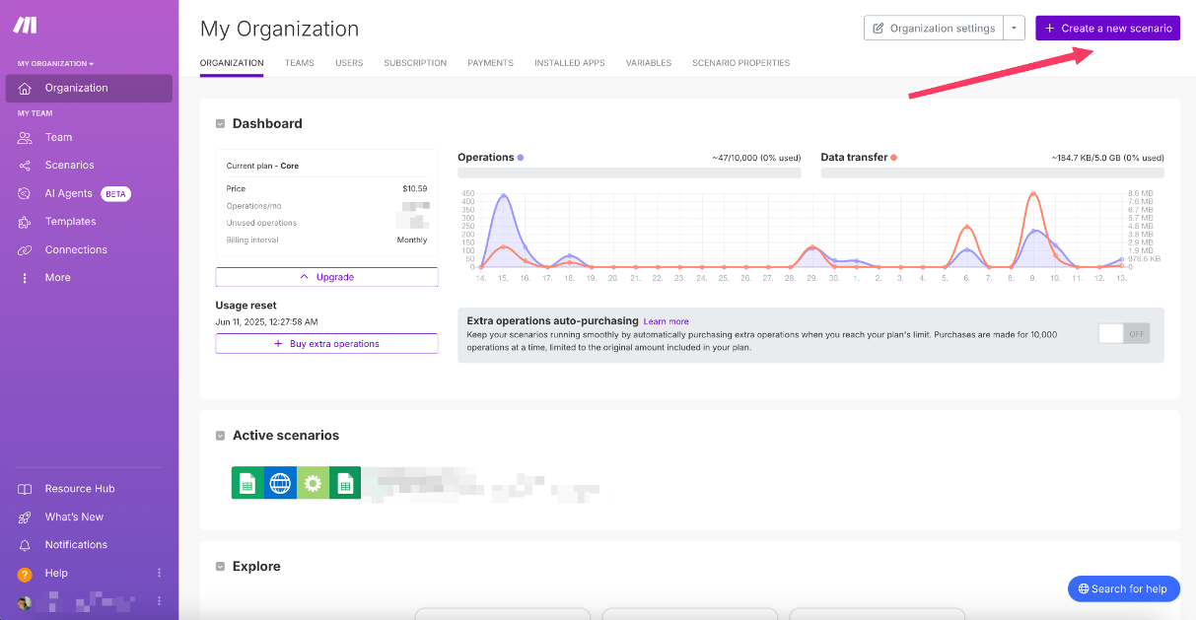Click the user avatar picture

(x=24, y=601)
